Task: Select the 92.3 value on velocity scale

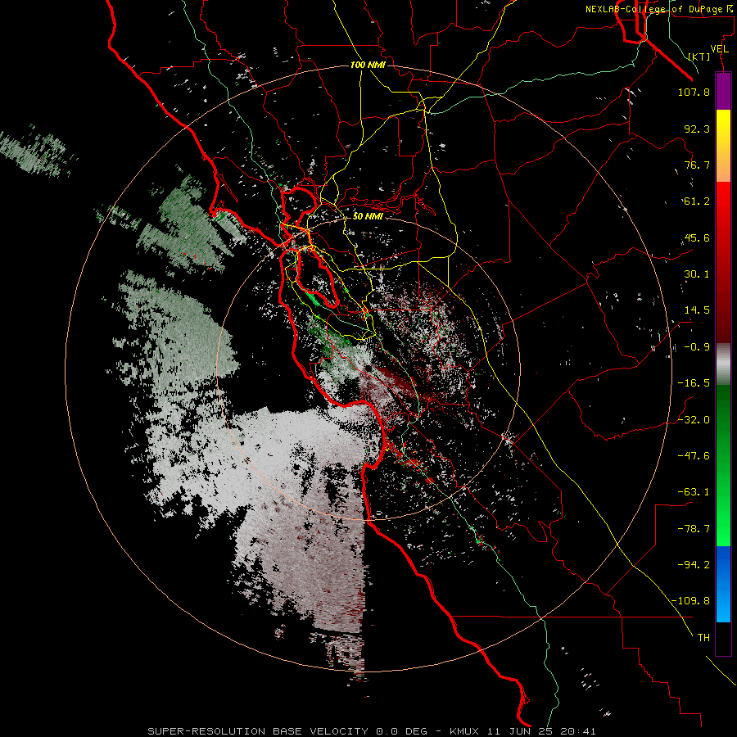Action: (x=697, y=129)
